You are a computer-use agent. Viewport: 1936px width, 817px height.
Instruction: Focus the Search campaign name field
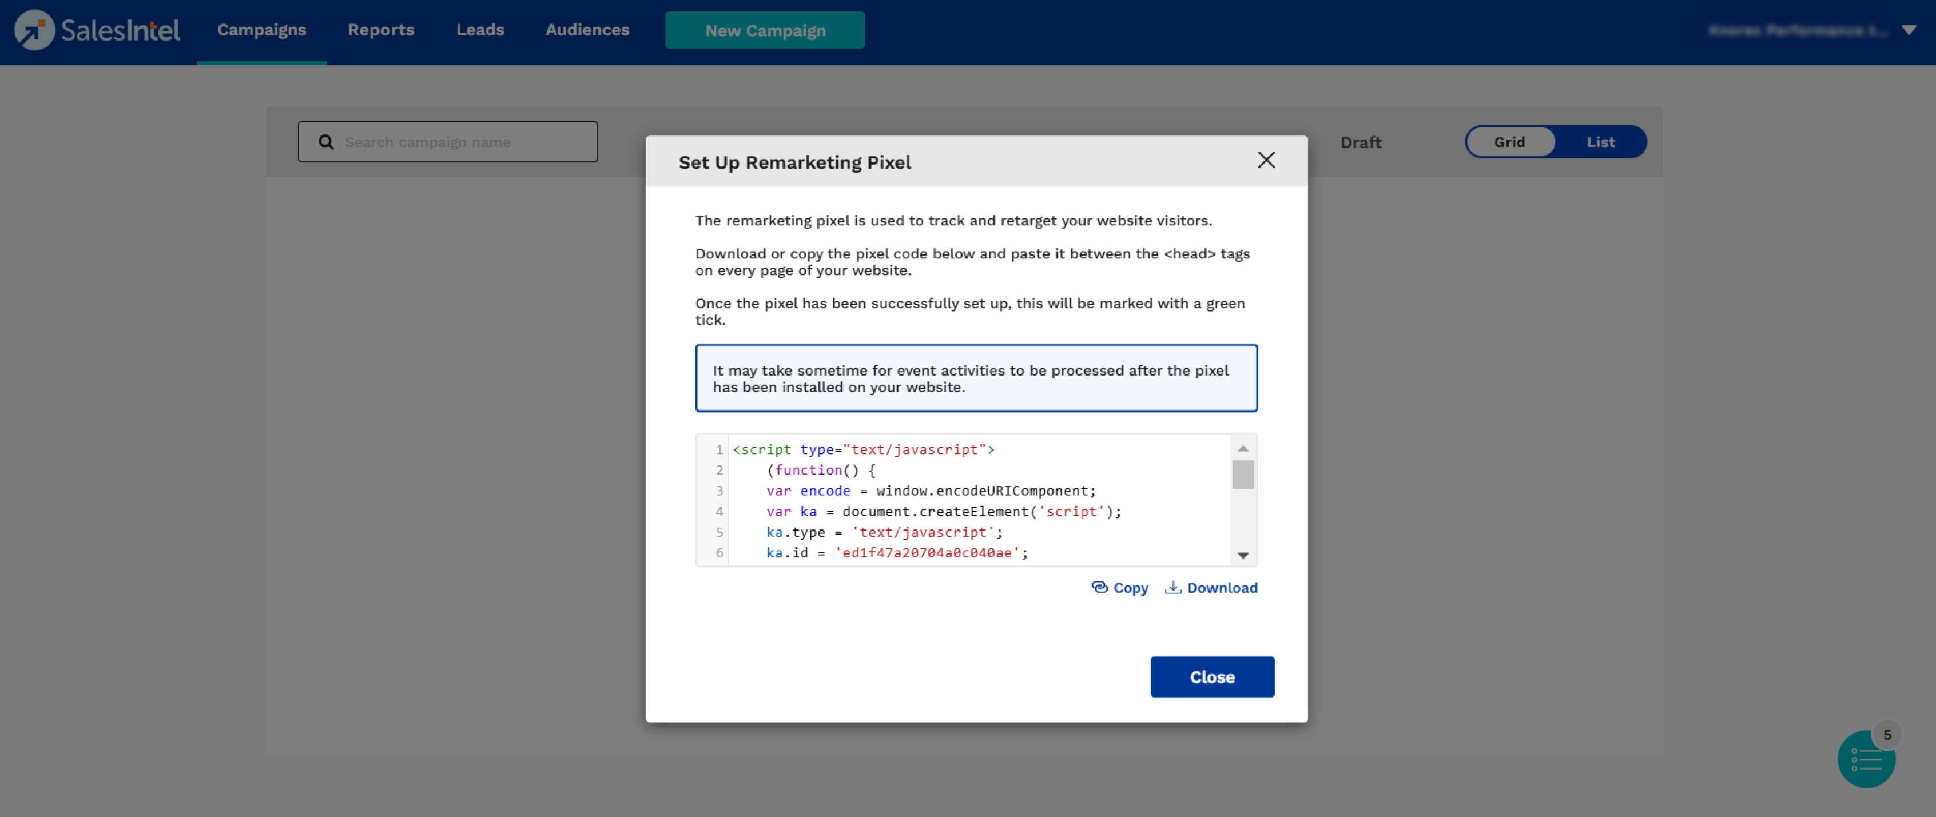pos(466,142)
